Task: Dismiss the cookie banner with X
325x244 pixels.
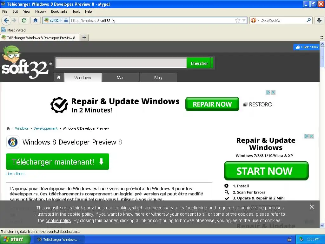Action: 312,207
